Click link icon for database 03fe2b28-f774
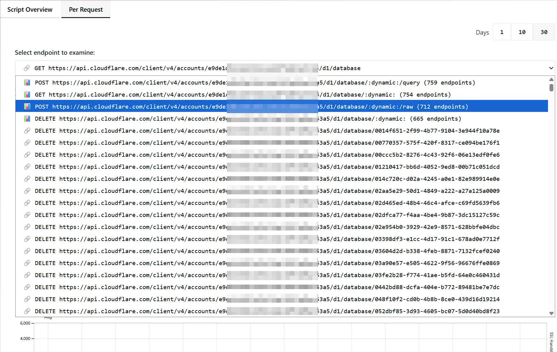The width and height of the screenshot is (557, 352). pos(27,275)
